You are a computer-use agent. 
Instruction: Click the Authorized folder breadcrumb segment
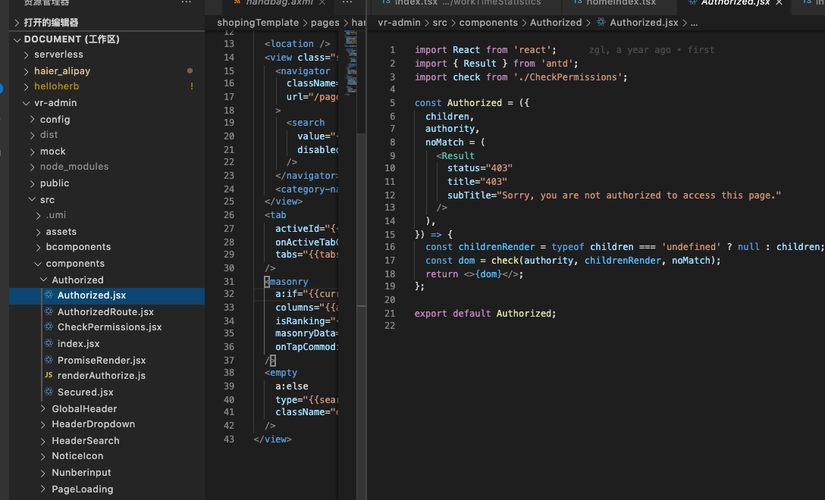pos(556,23)
